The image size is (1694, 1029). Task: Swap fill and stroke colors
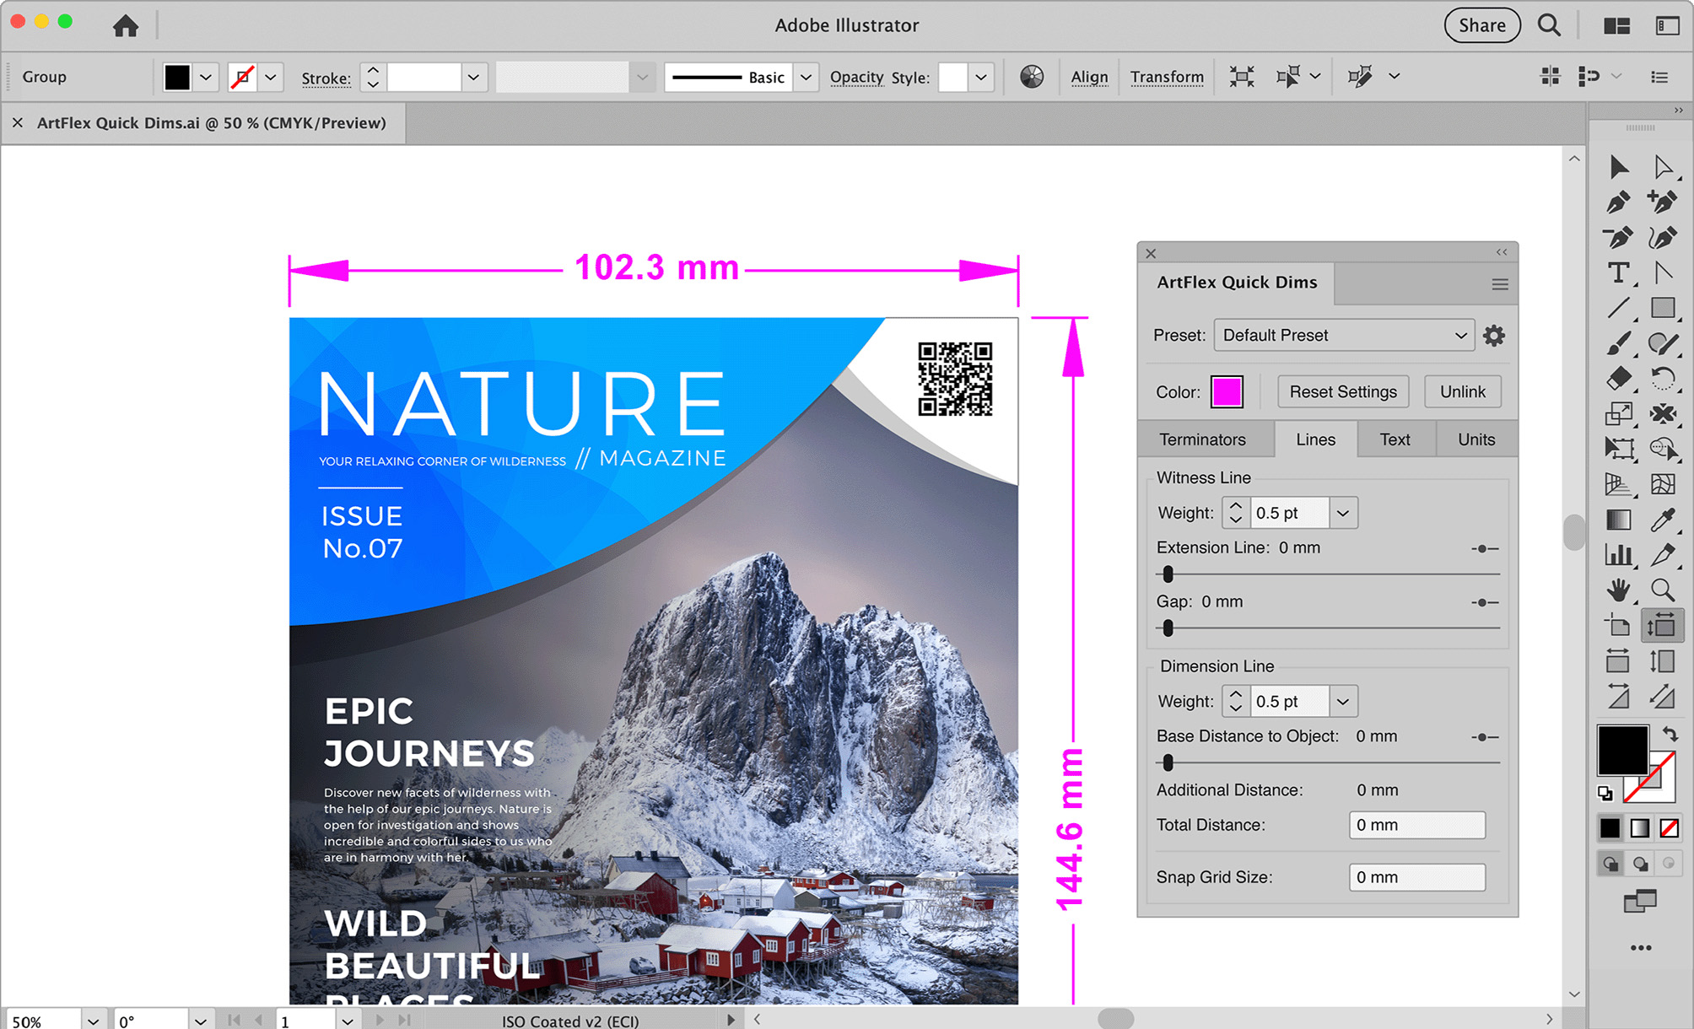coord(1670,734)
